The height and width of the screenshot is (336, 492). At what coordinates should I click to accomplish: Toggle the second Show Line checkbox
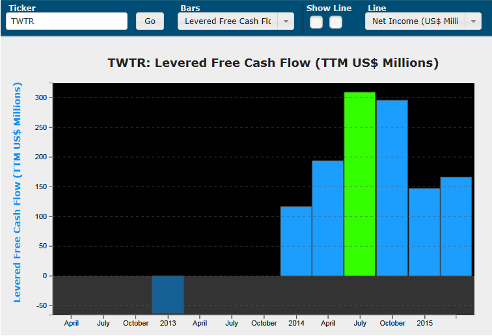(x=336, y=22)
